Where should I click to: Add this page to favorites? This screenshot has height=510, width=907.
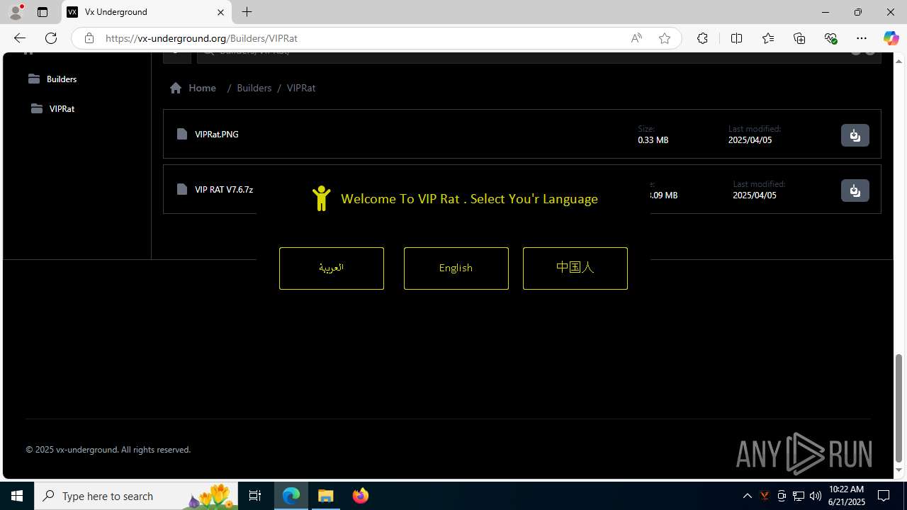(x=665, y=38)
